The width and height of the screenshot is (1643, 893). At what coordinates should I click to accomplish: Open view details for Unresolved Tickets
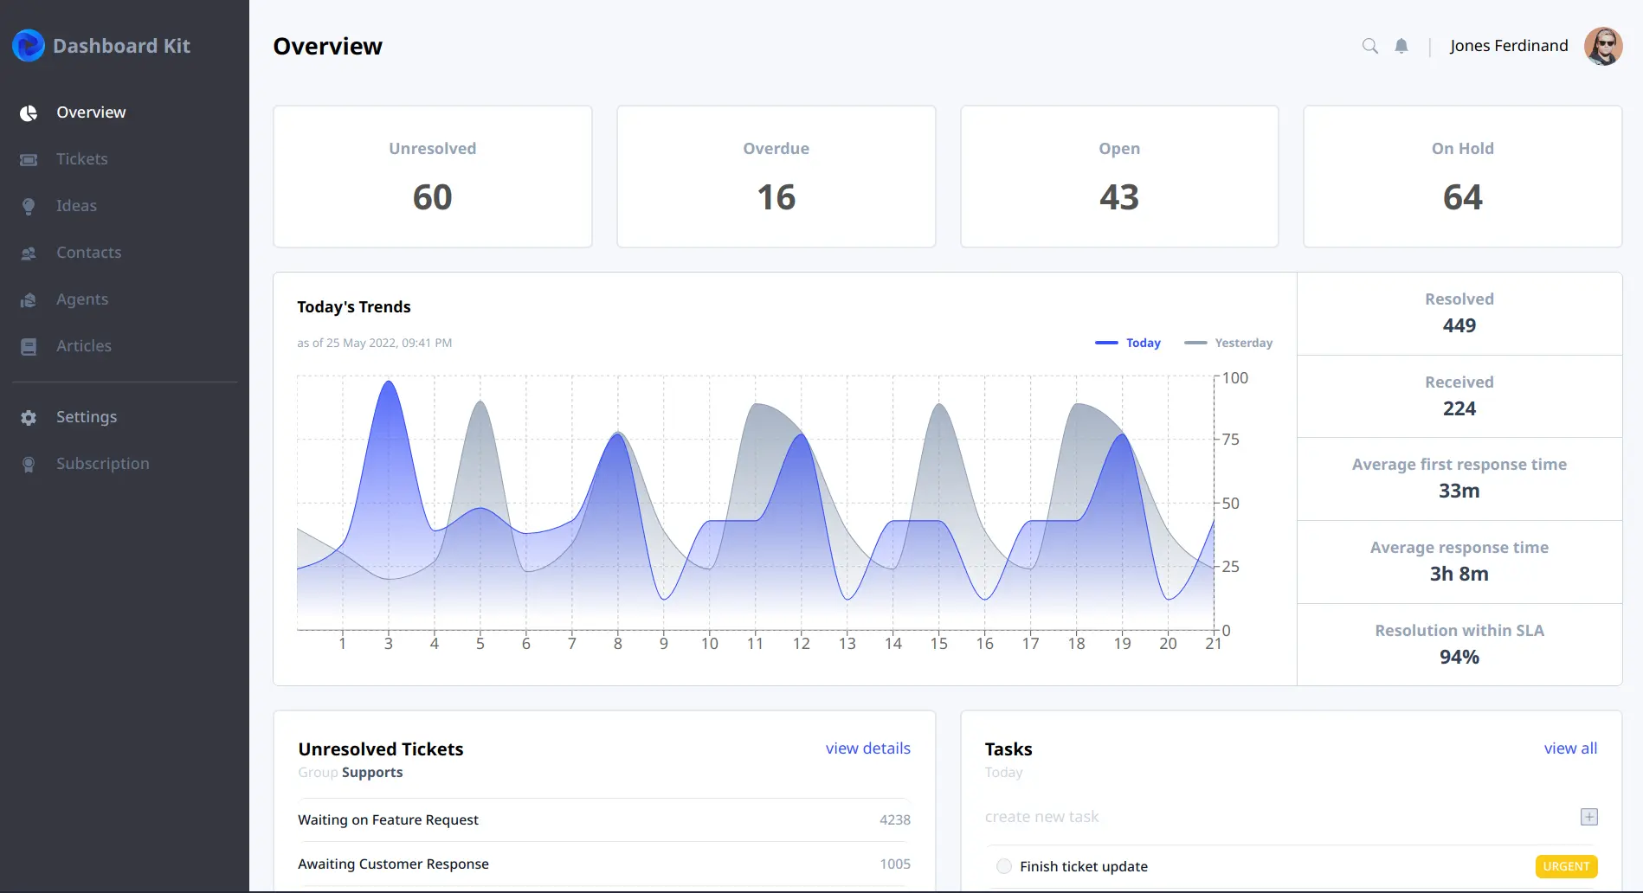(x=867, y=748)
